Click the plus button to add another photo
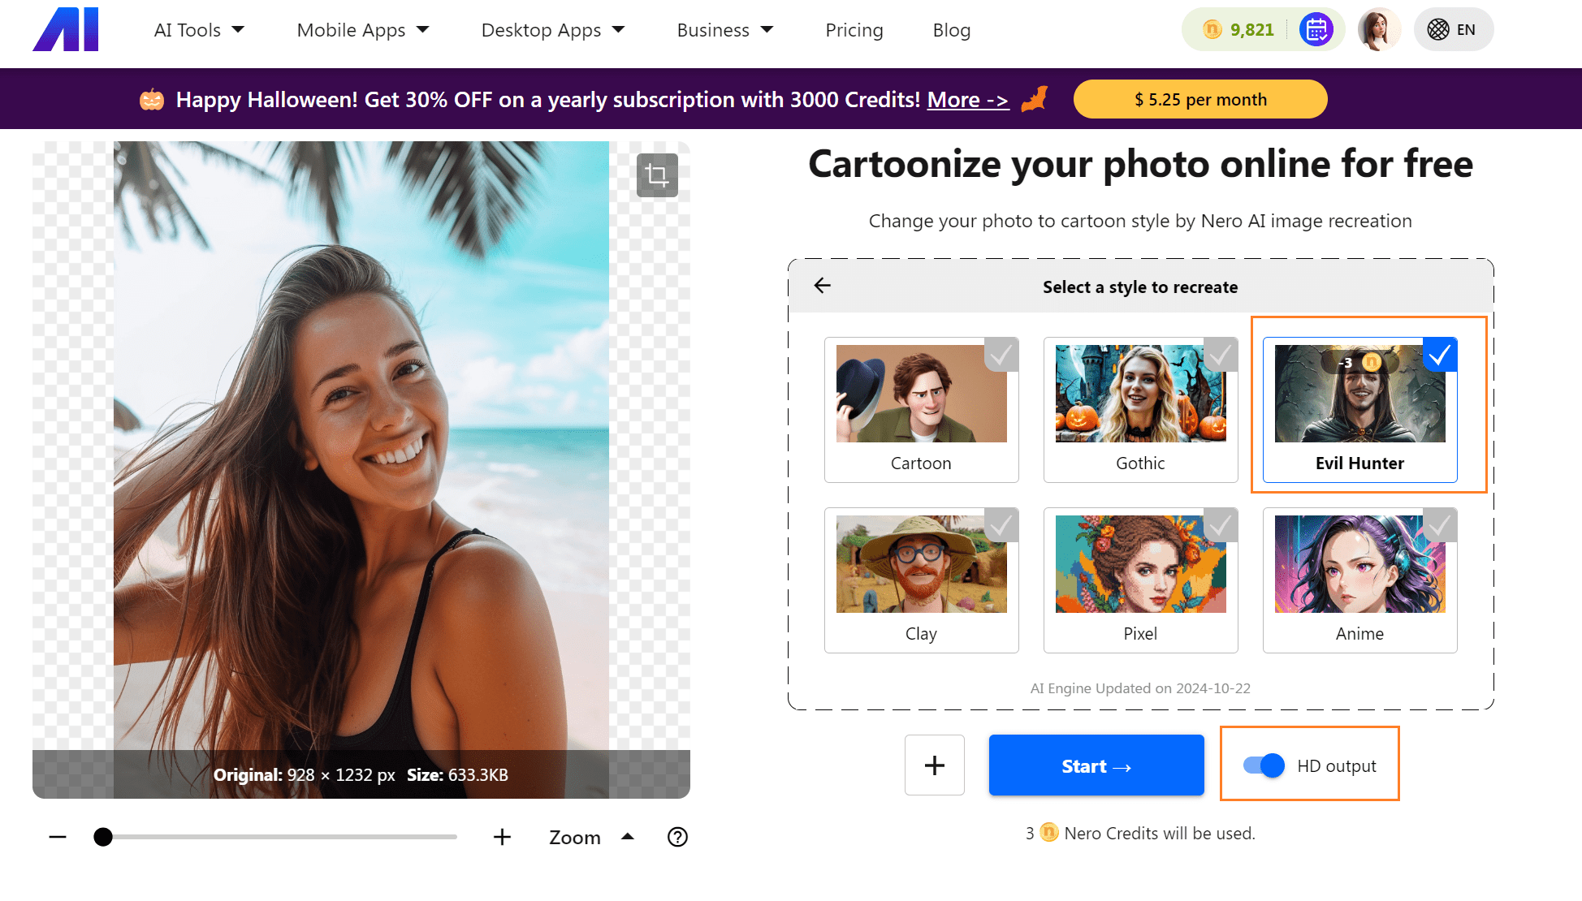1582x901 pixels. 934,765
